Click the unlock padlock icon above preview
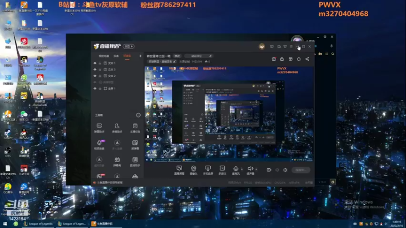This screenshot has height=228, width=406. 282,59
